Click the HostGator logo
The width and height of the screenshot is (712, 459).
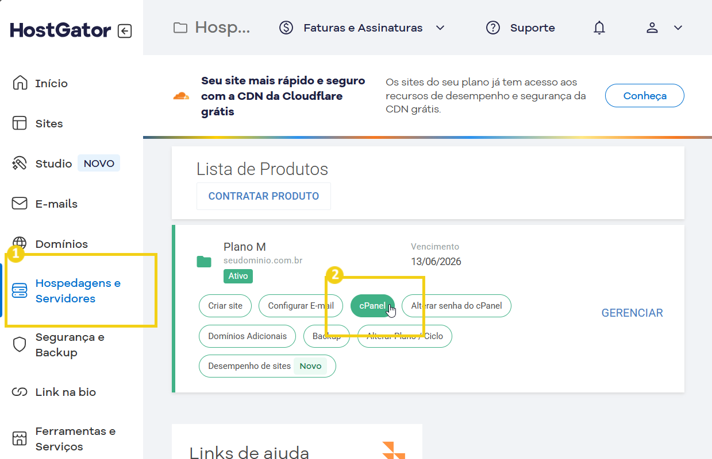pos(60,30)
